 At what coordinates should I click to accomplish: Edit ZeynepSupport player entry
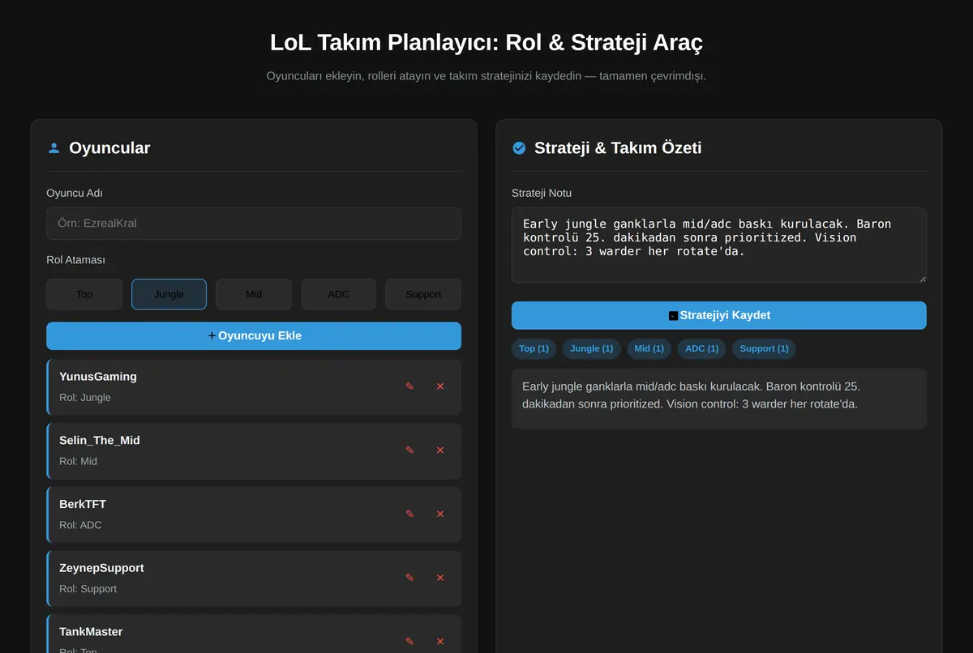point(409,578)
